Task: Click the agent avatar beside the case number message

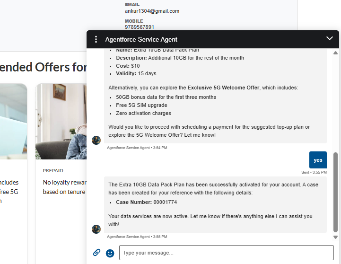Action: [96, 229]
